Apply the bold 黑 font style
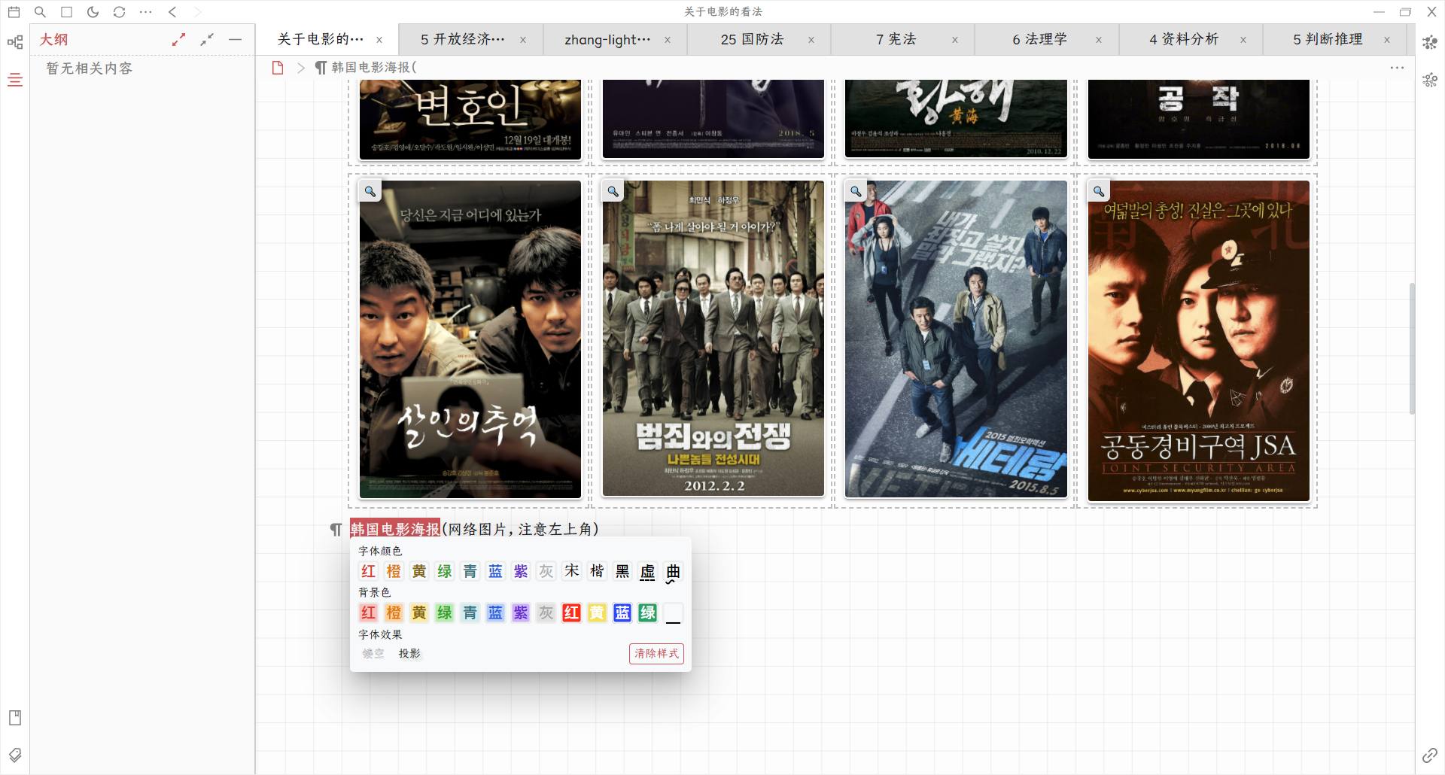This screenshot has height=775, width=1445. click(x=622, y=572)
